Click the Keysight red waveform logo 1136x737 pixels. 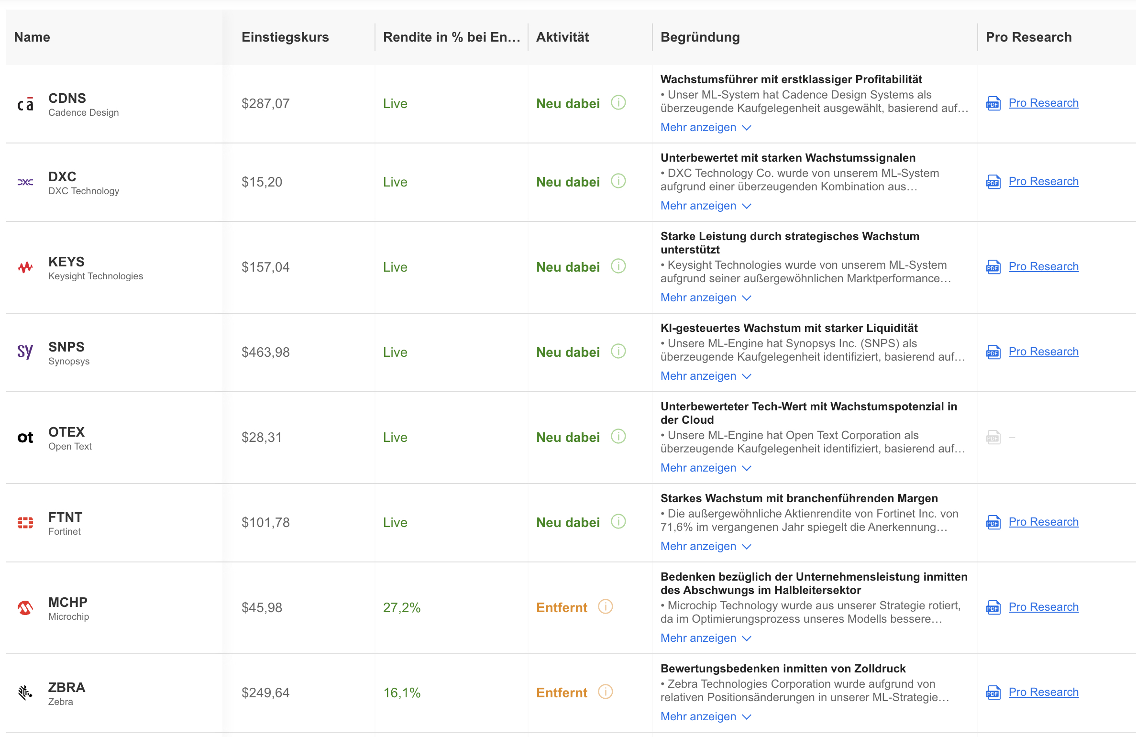(25, 267)
